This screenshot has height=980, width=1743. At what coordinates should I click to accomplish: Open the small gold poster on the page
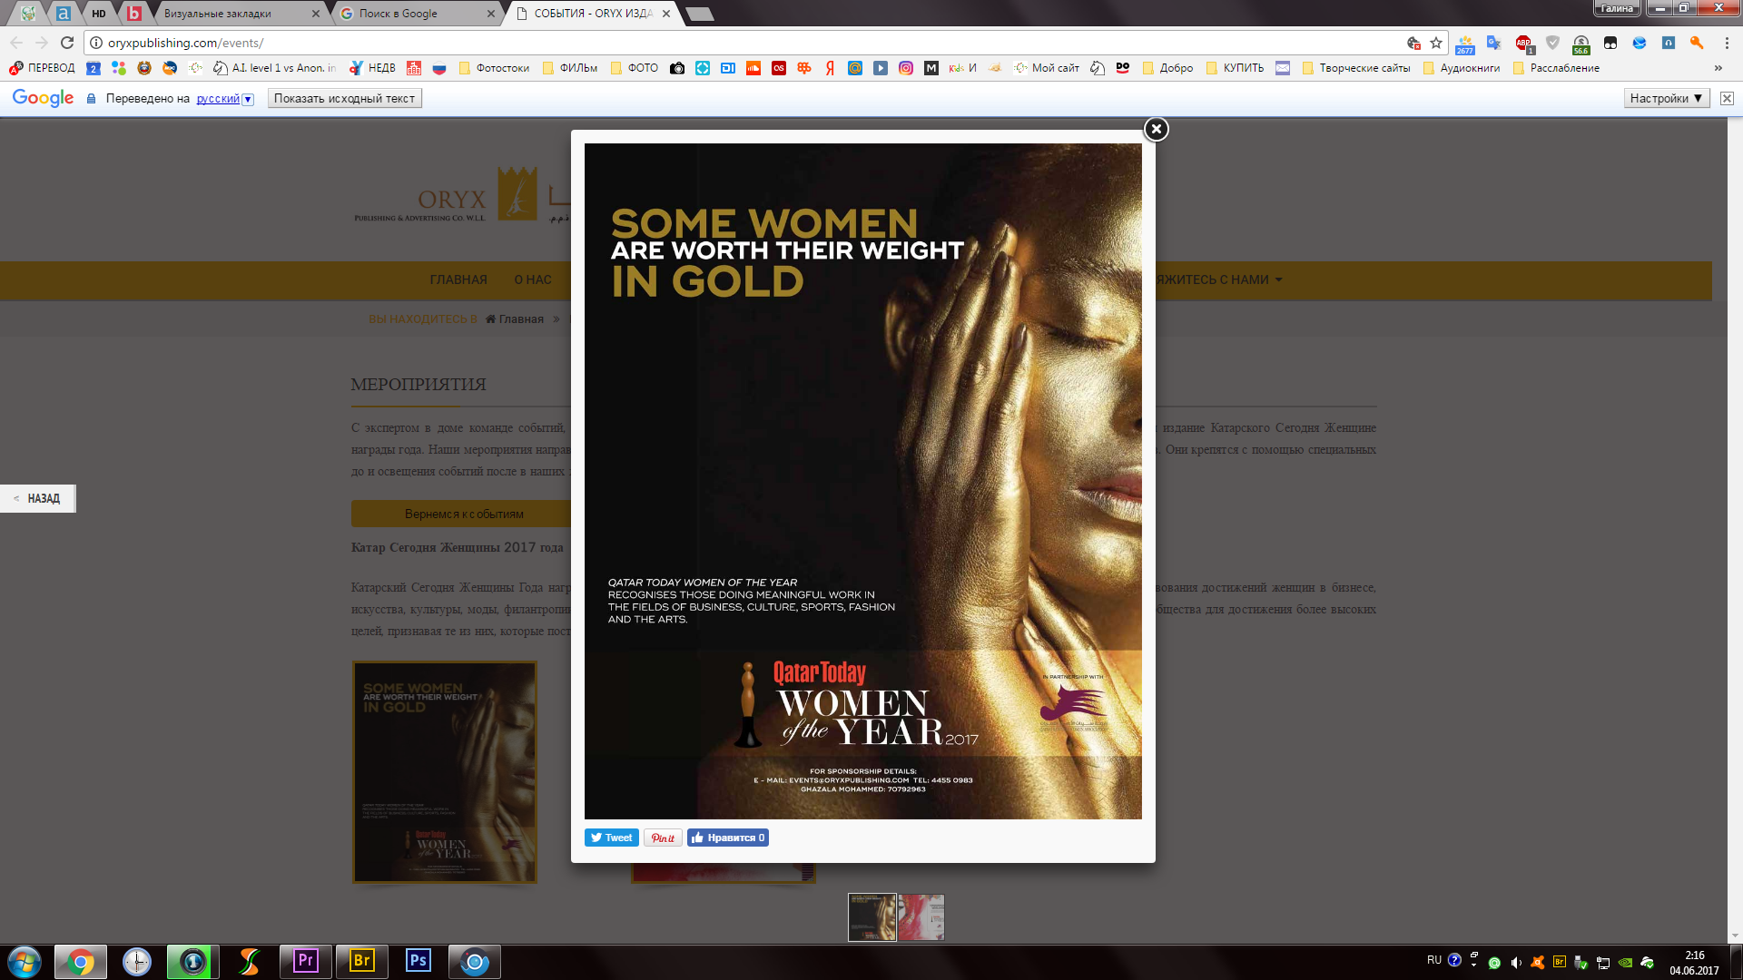pos(444,772)
